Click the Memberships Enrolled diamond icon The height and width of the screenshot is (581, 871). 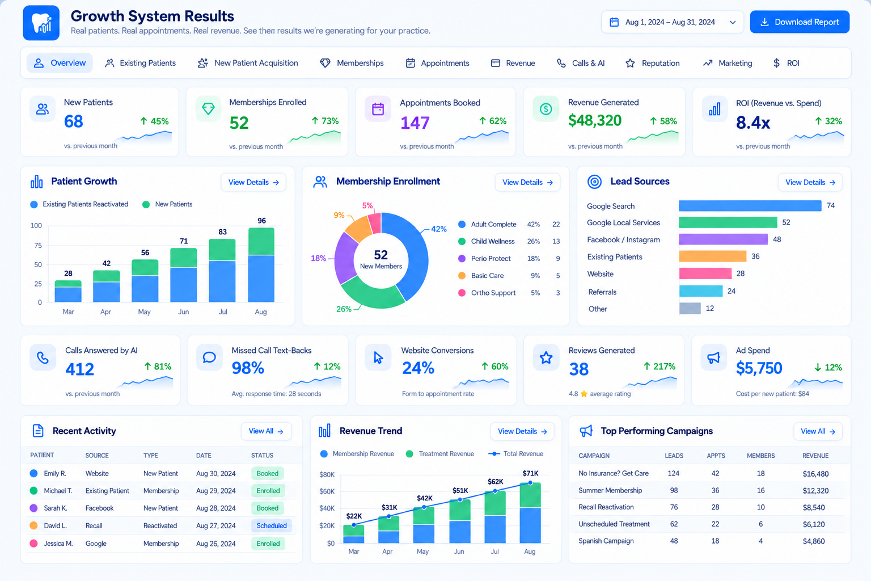pos(208,108)
